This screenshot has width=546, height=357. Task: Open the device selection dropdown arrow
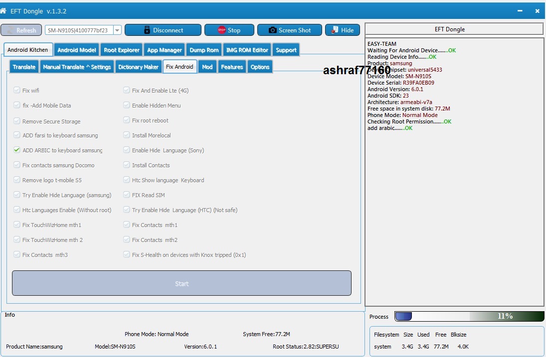coord(117,30)
